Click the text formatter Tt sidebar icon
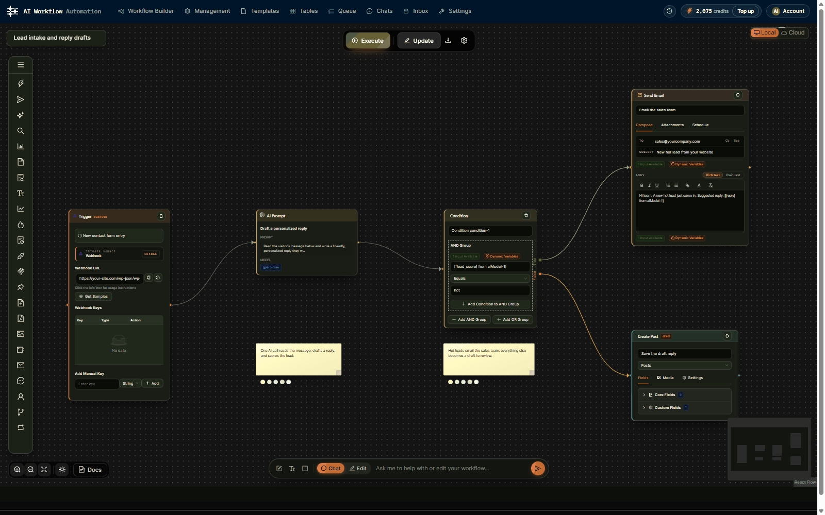 [x=21, y=193]
